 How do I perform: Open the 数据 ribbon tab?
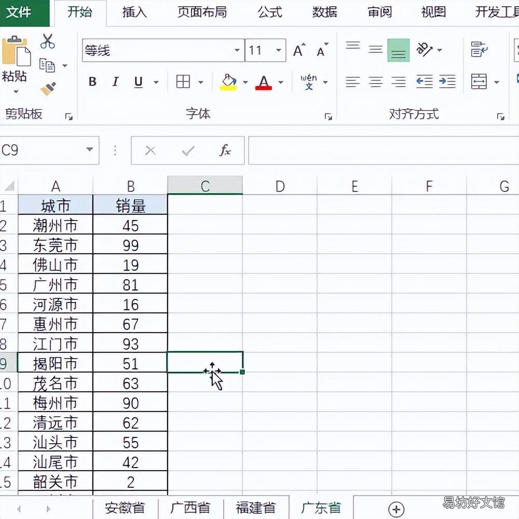325,12
